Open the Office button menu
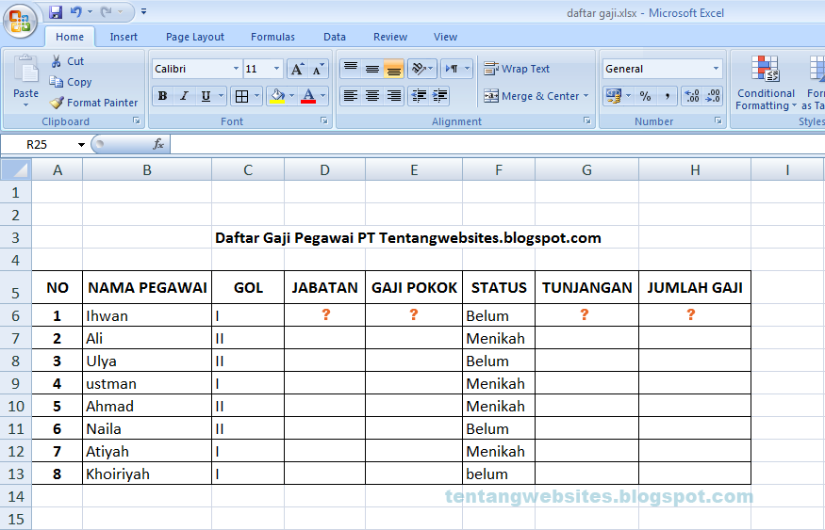This screenshot has width=825, height=530. tap(20, 21)
